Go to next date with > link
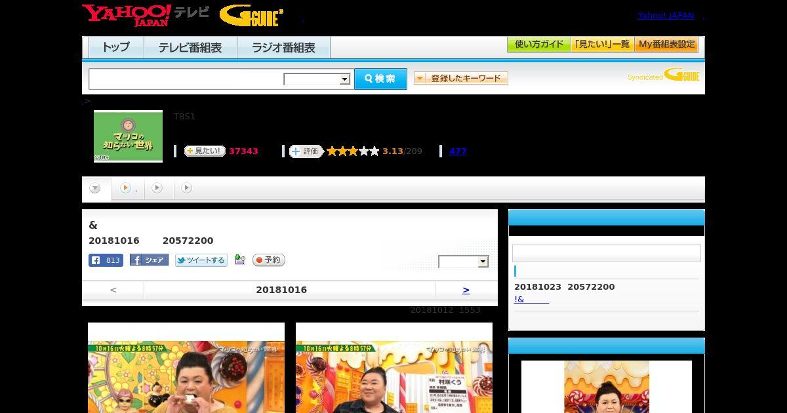Screen dimensions: 787x413 click(x=466, y=290)
